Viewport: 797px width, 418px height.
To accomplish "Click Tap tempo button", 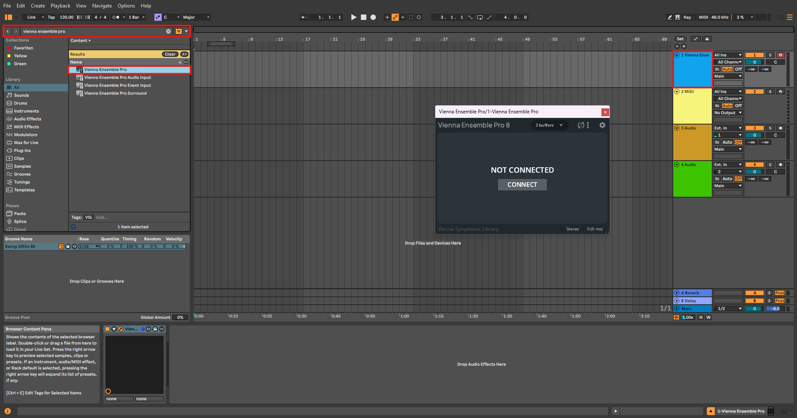I will click(x=51, y=17).
